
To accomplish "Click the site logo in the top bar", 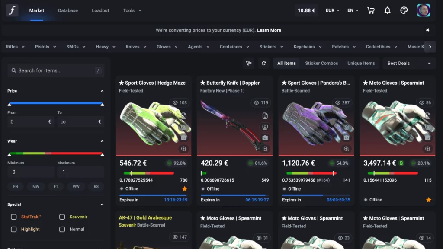I will click(x=12, y=10).
